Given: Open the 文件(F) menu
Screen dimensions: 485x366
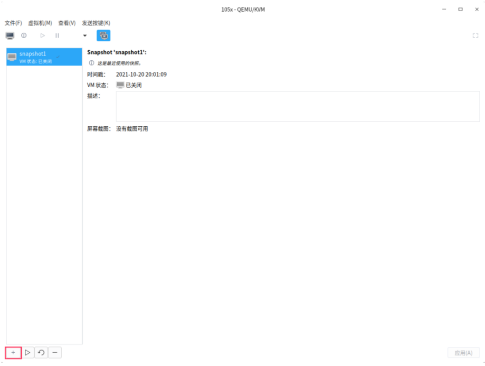Looking at the screenshot, I should coord(13,23).
